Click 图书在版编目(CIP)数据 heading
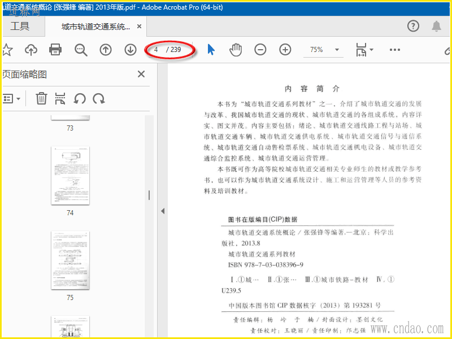Image resolution: width=452 pixels, height=339 pixels. coord(263,219)
